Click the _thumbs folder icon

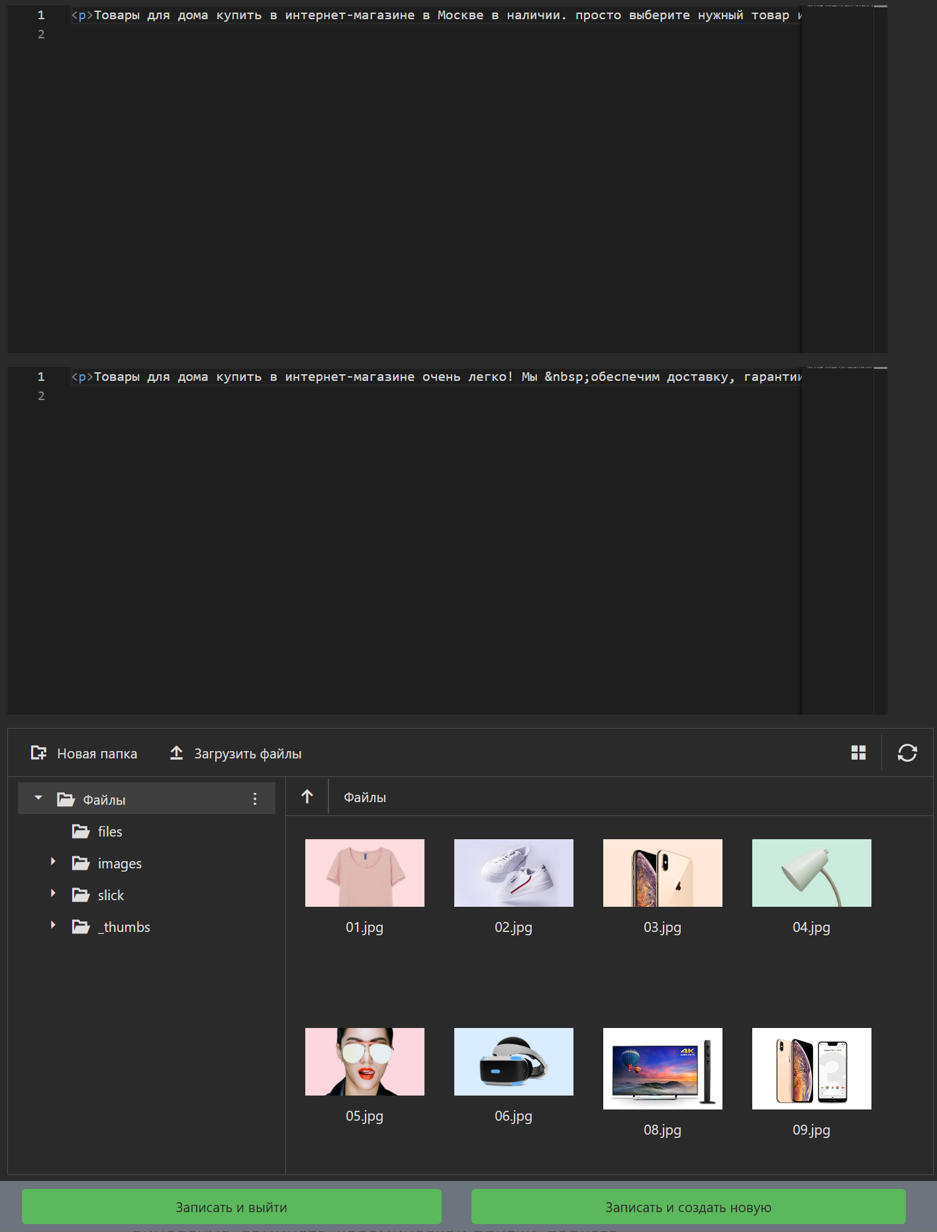(x=81, y=927)
